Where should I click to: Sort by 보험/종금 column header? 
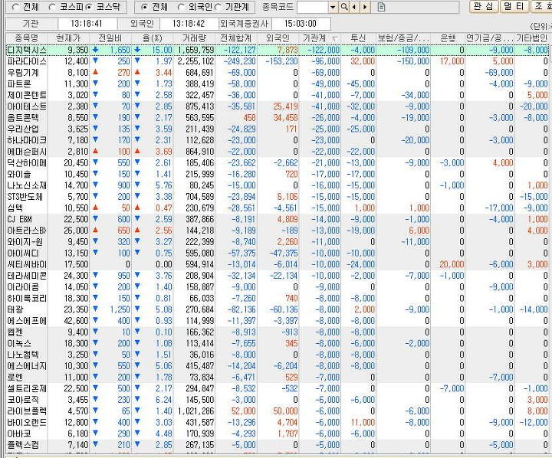pos(403,38)
